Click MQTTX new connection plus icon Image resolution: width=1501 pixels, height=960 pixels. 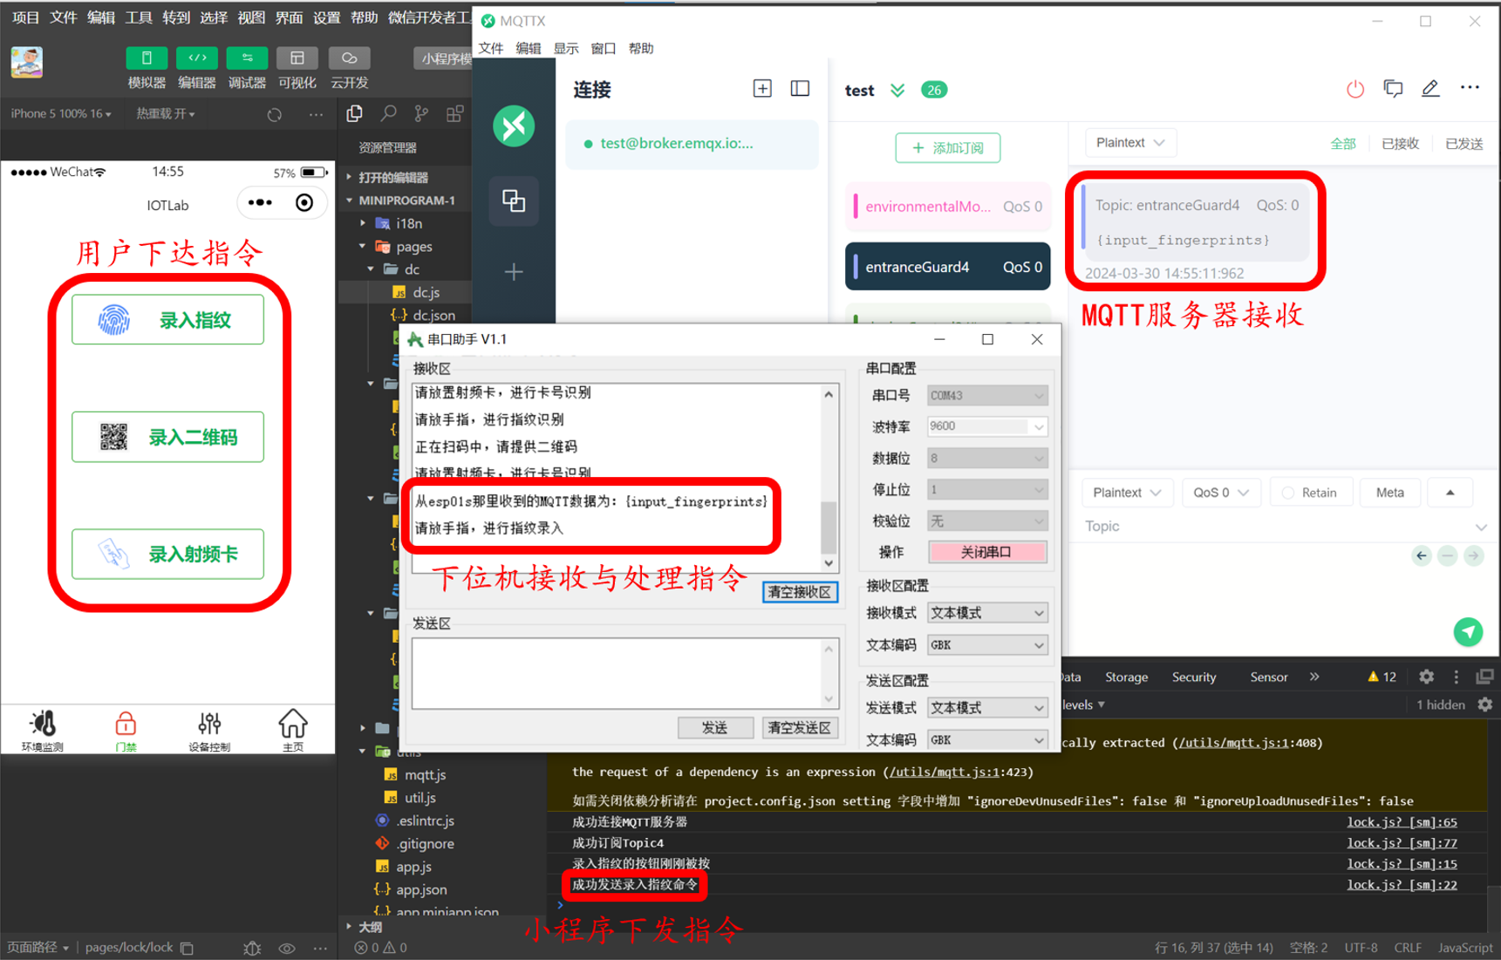coord(762,89)
